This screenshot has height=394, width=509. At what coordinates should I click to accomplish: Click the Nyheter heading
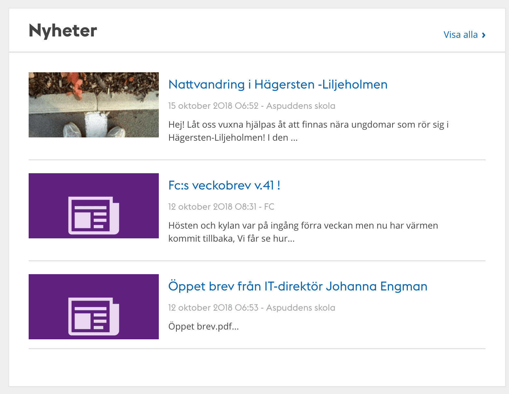click(63, 31)
